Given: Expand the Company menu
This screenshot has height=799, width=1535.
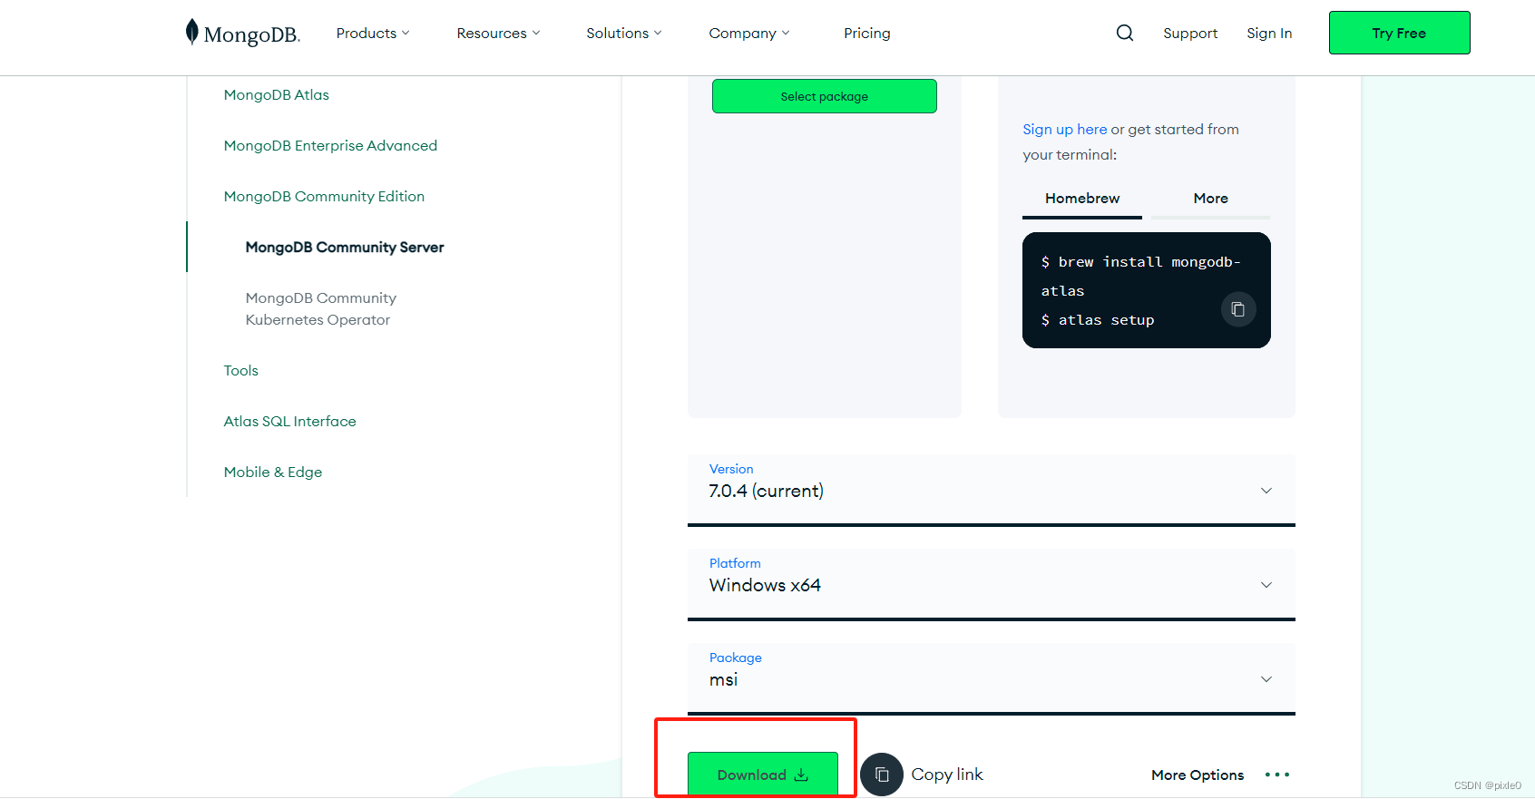Looking at the screenshot, I should (749, 33).
